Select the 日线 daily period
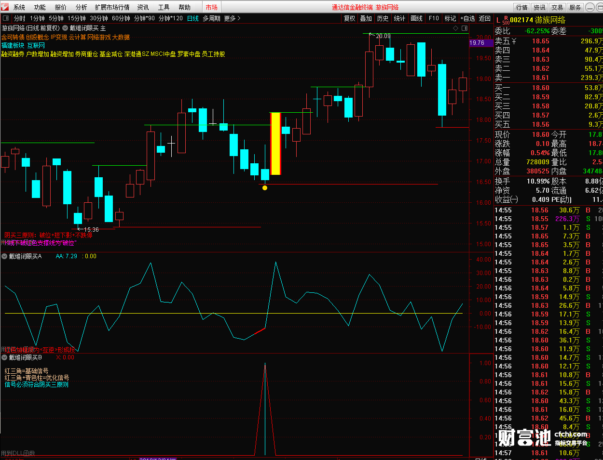 (x=192, y=18)
